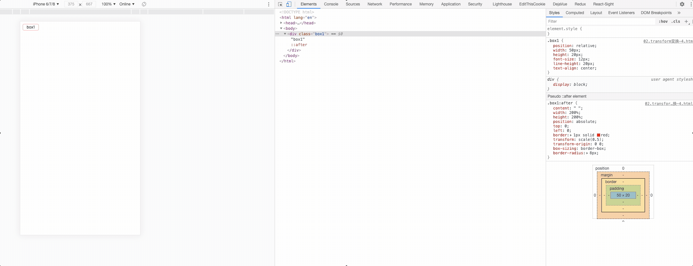Click the styles Filter input field
This screenshot has height=266, width=693.
(x=600, y=21)
